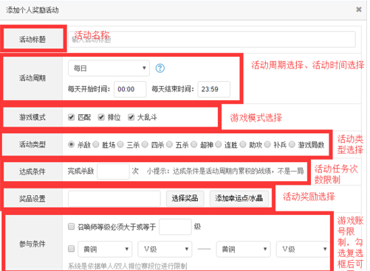Open the first 黄铜 rank tier dropdown
The image size is (370, 271).
point(105,249)
